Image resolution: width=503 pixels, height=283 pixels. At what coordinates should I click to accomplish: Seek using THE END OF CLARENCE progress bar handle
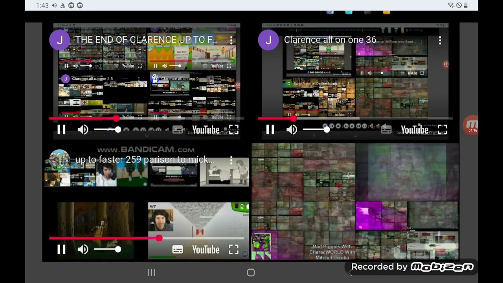pos(116,118)
